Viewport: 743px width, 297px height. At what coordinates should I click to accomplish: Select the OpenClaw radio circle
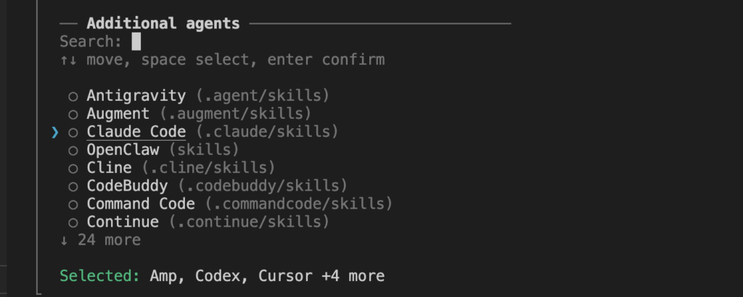pos(73,150)
